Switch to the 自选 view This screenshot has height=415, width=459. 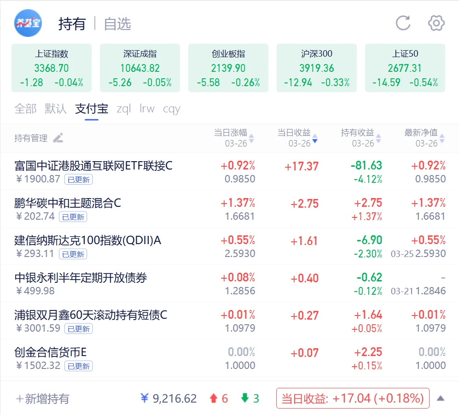click(x=117, y=24)
